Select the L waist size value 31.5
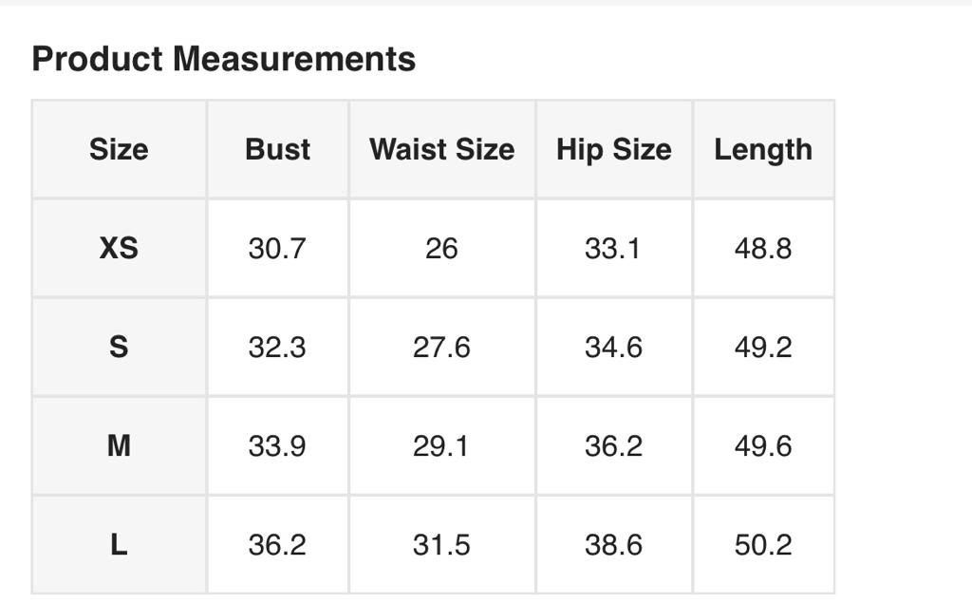972x603 pixels. (x=441, y=544)
